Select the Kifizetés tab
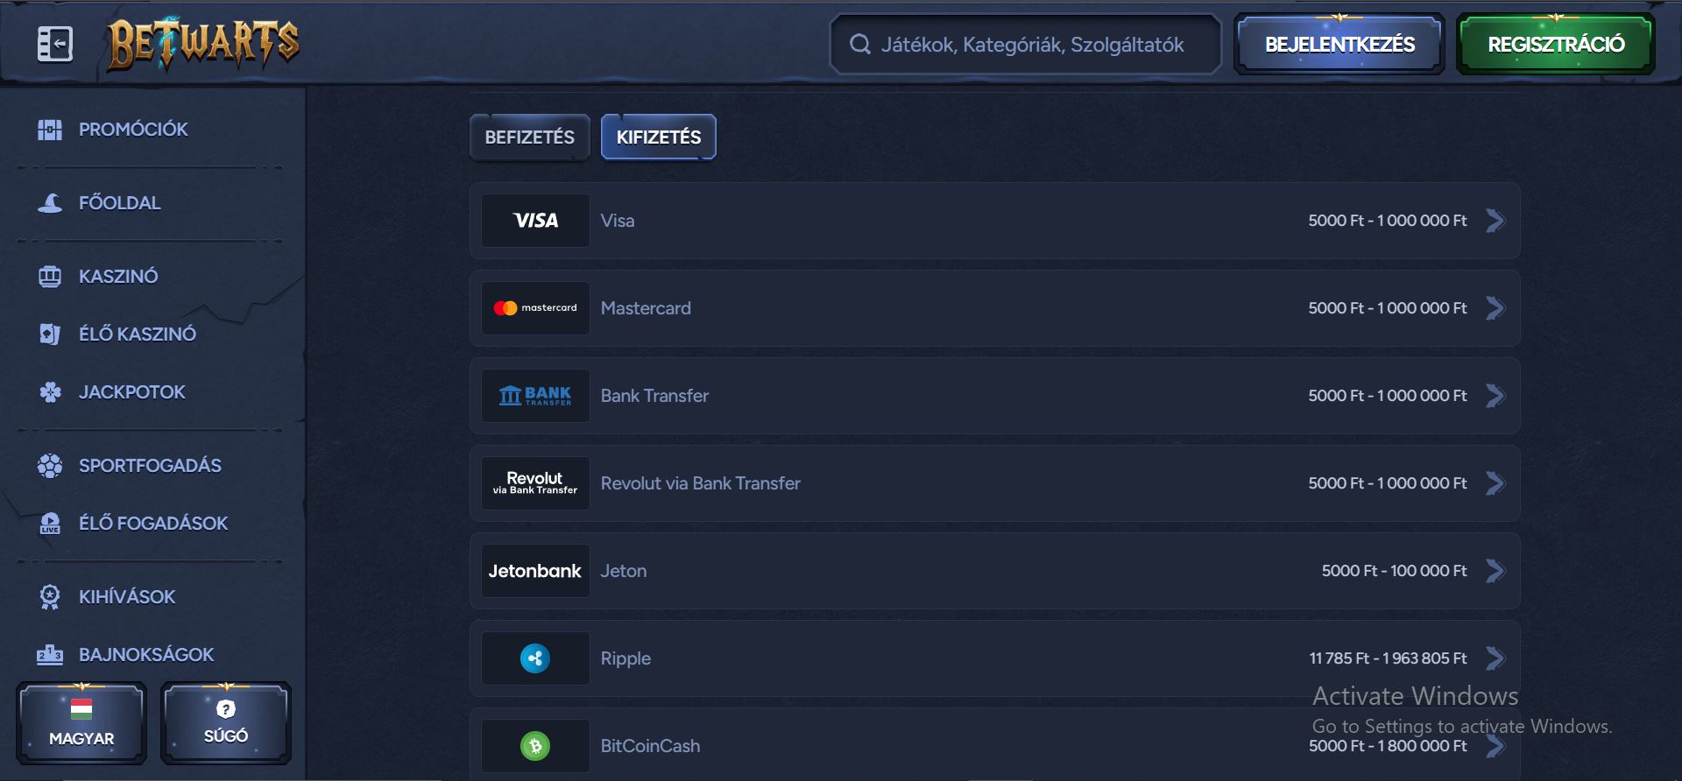 (658, 137)
